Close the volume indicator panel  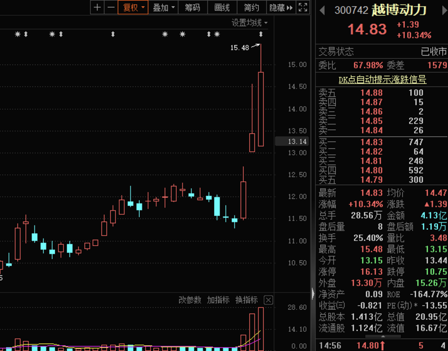pyautogui.click(x=268, y=300)
